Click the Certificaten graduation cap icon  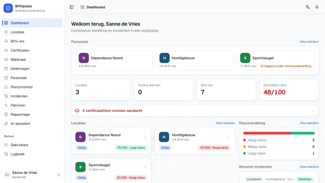click(x=6, y=50)
